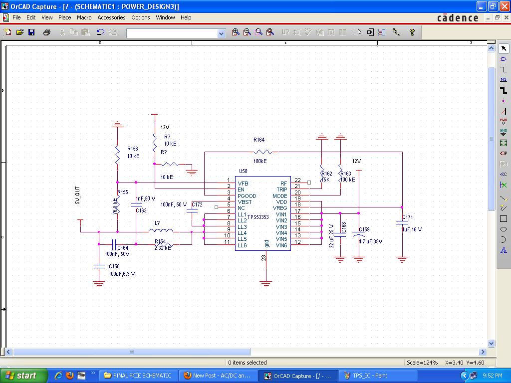Click the Help question mark button
Viewport: 511px width, 383px height.
pyautogui.click(x=412, y=32)
